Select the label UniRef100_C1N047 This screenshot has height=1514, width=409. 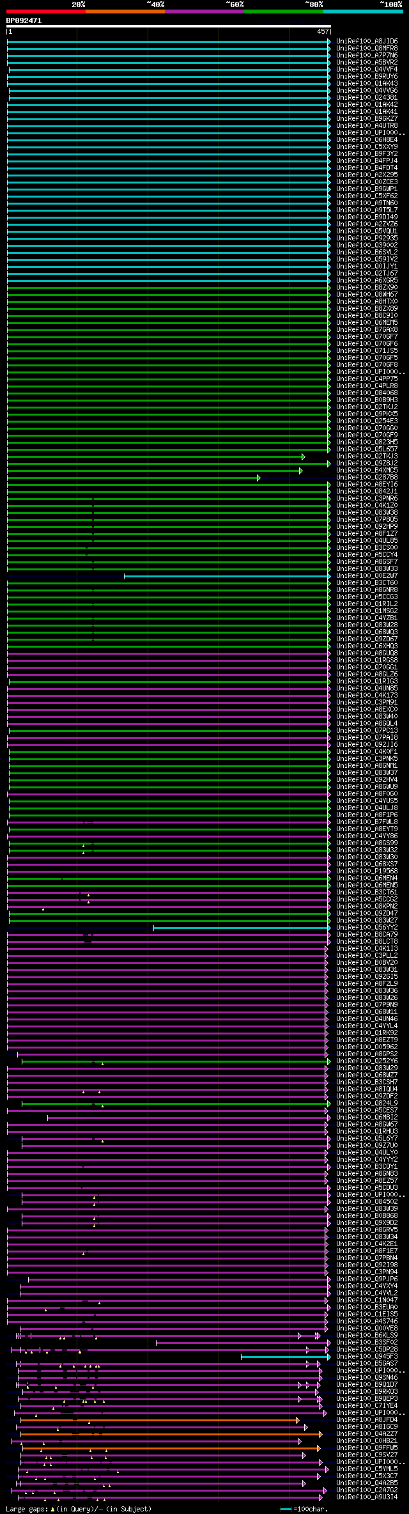[367, 1300]
